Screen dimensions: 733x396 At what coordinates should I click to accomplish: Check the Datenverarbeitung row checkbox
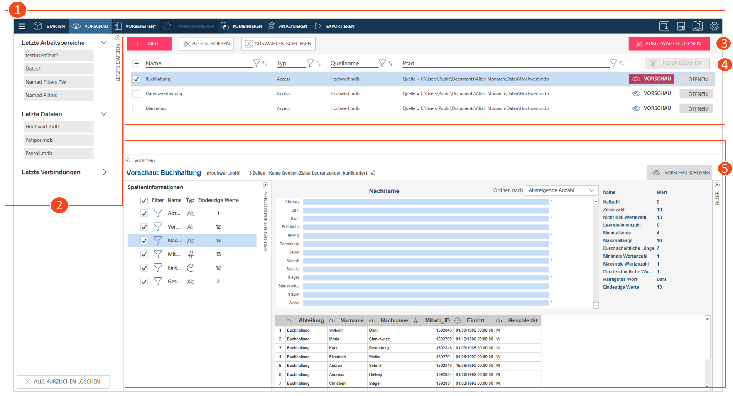[136, 94]
